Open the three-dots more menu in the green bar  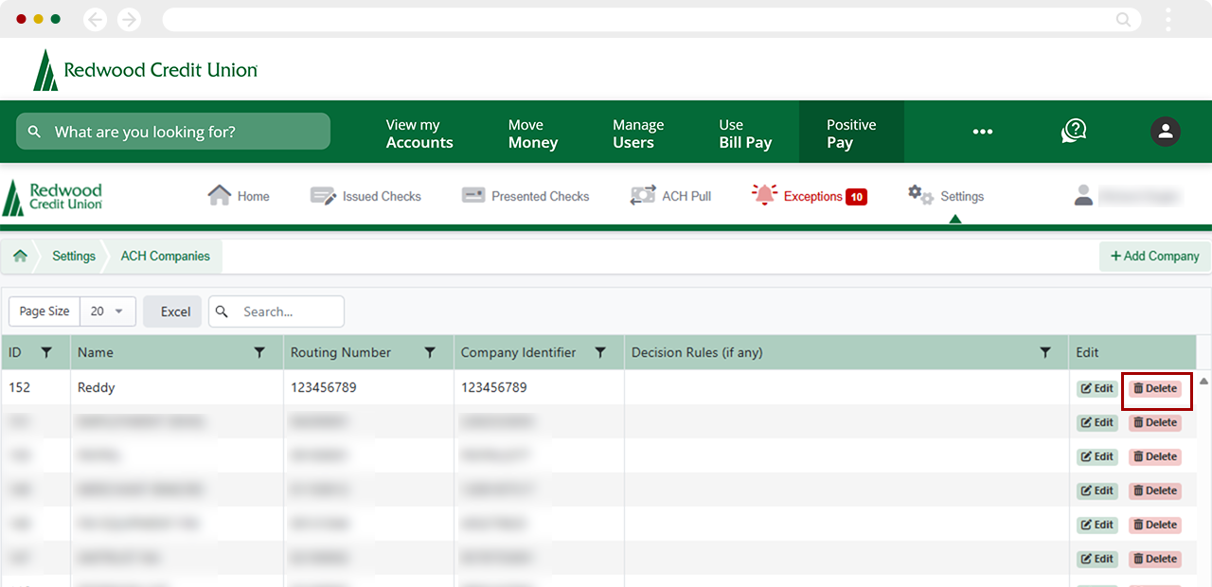coord(983,132)
